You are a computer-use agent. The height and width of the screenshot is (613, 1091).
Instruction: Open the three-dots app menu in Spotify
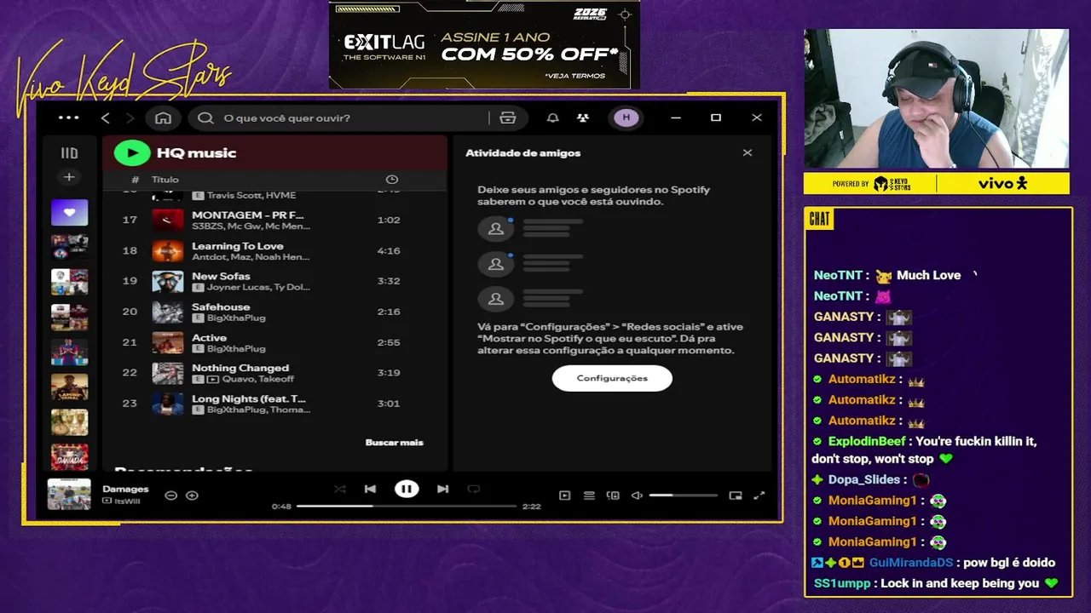[x=69, y=117]
